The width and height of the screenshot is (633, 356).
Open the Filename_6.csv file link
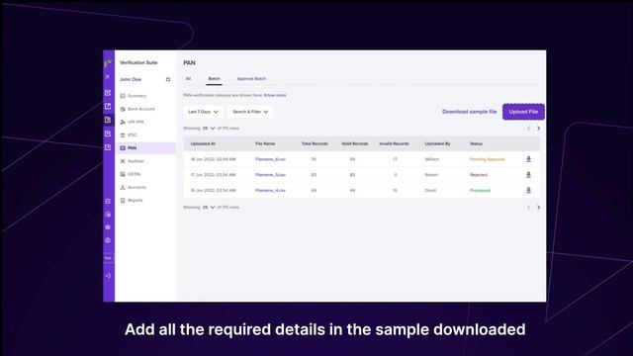point(270,159)
